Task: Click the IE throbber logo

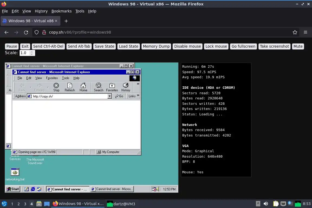Action: point(135,78)
